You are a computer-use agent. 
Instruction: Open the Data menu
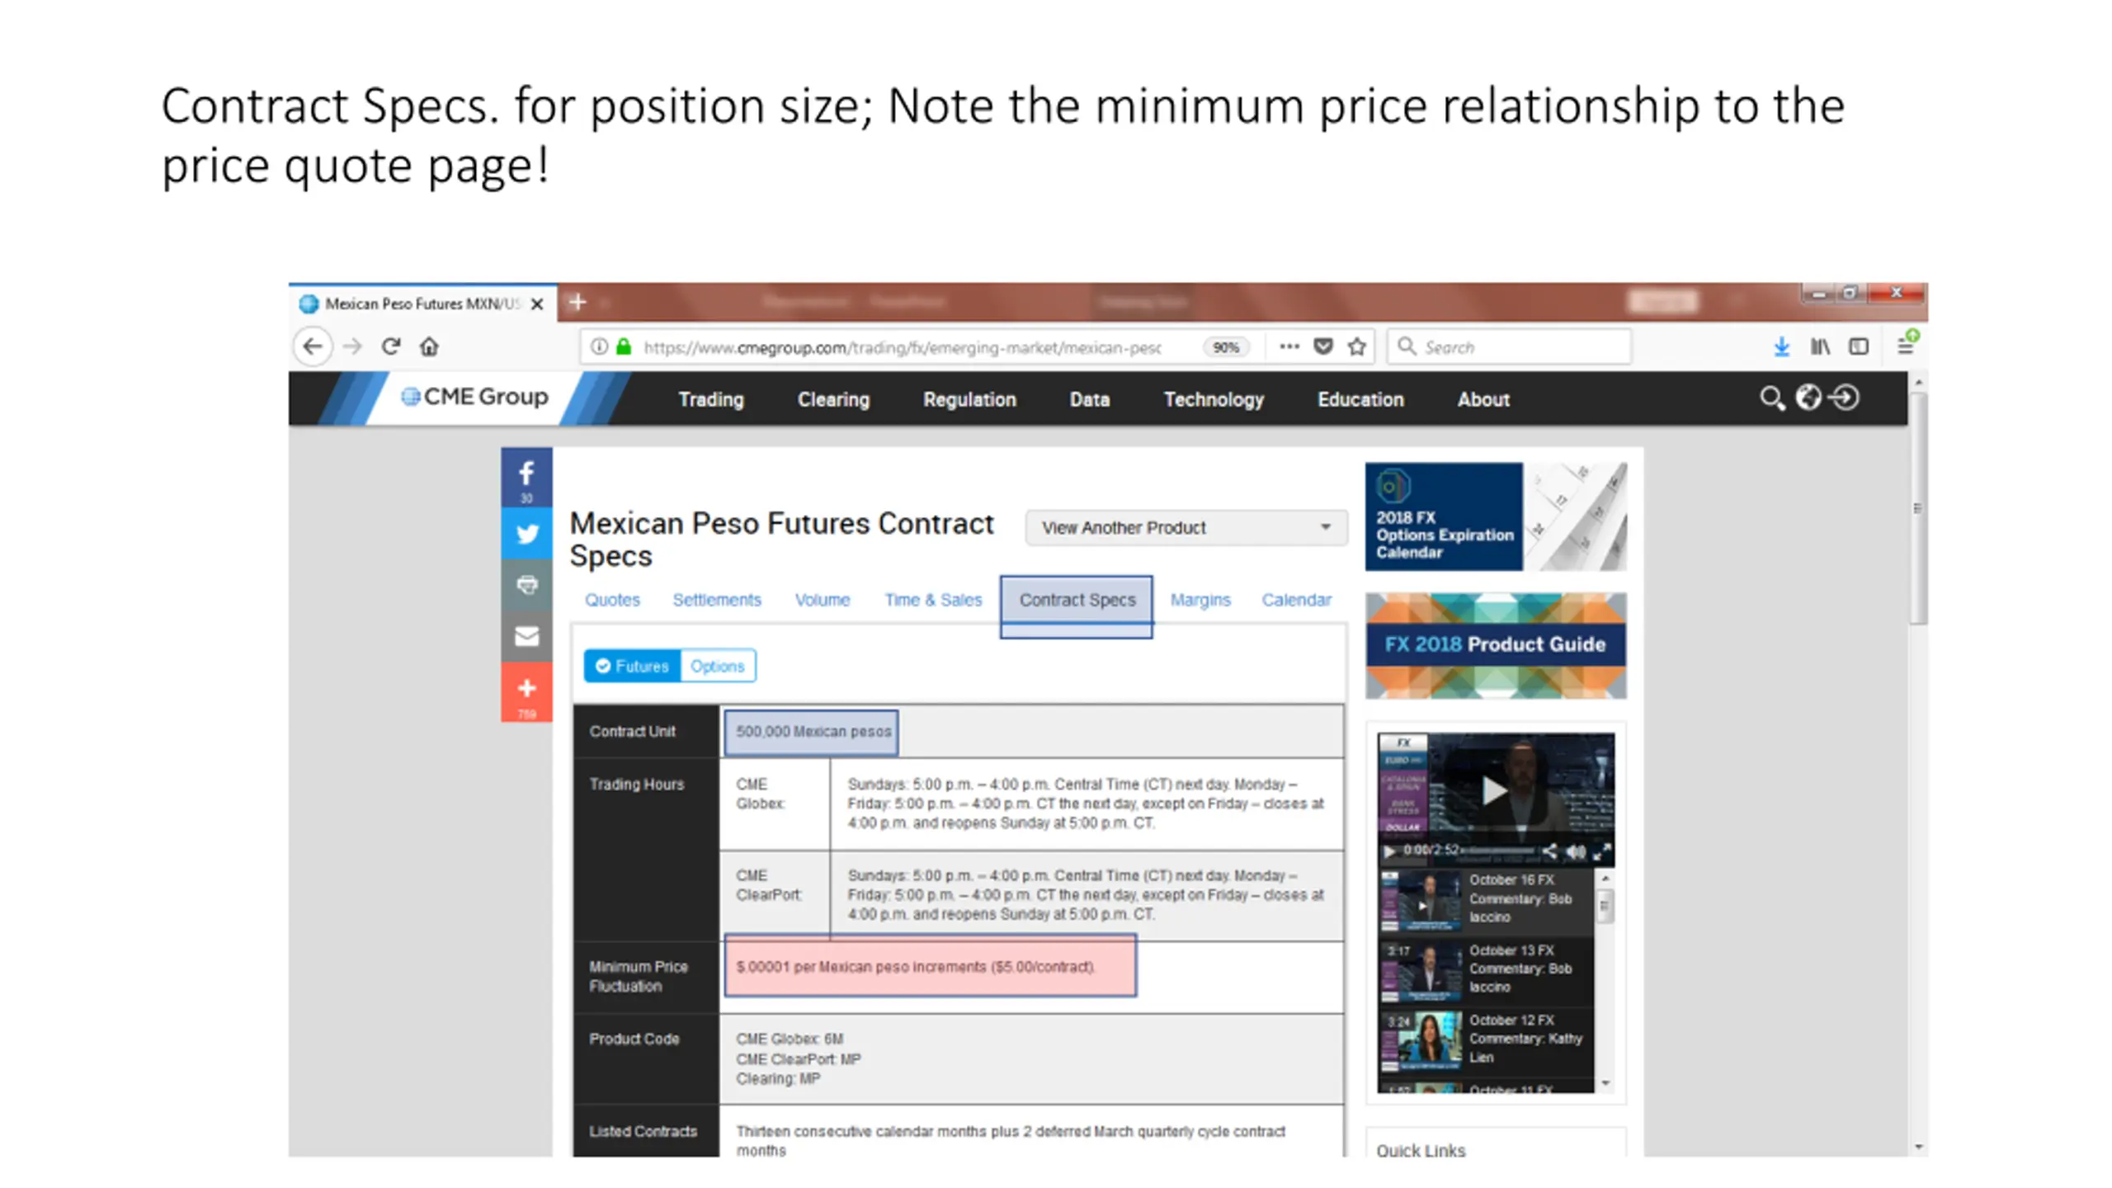pos(1090,399)
